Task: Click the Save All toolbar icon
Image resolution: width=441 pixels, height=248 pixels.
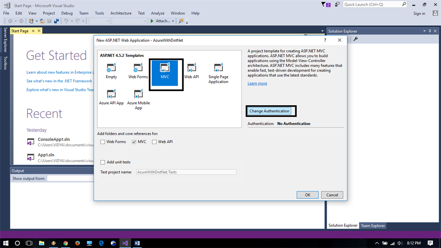Action: tap(56, 21)
